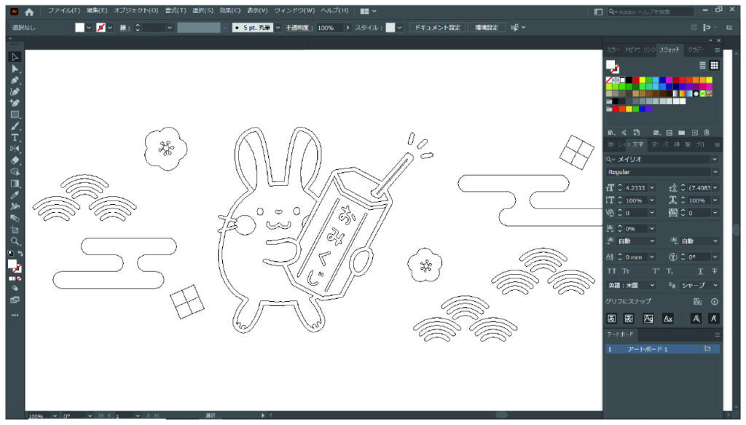Viewport: 746px width, 425px height.
Task: Toggle the Ax glyph snap option
Action: click(x=668, y=319)
